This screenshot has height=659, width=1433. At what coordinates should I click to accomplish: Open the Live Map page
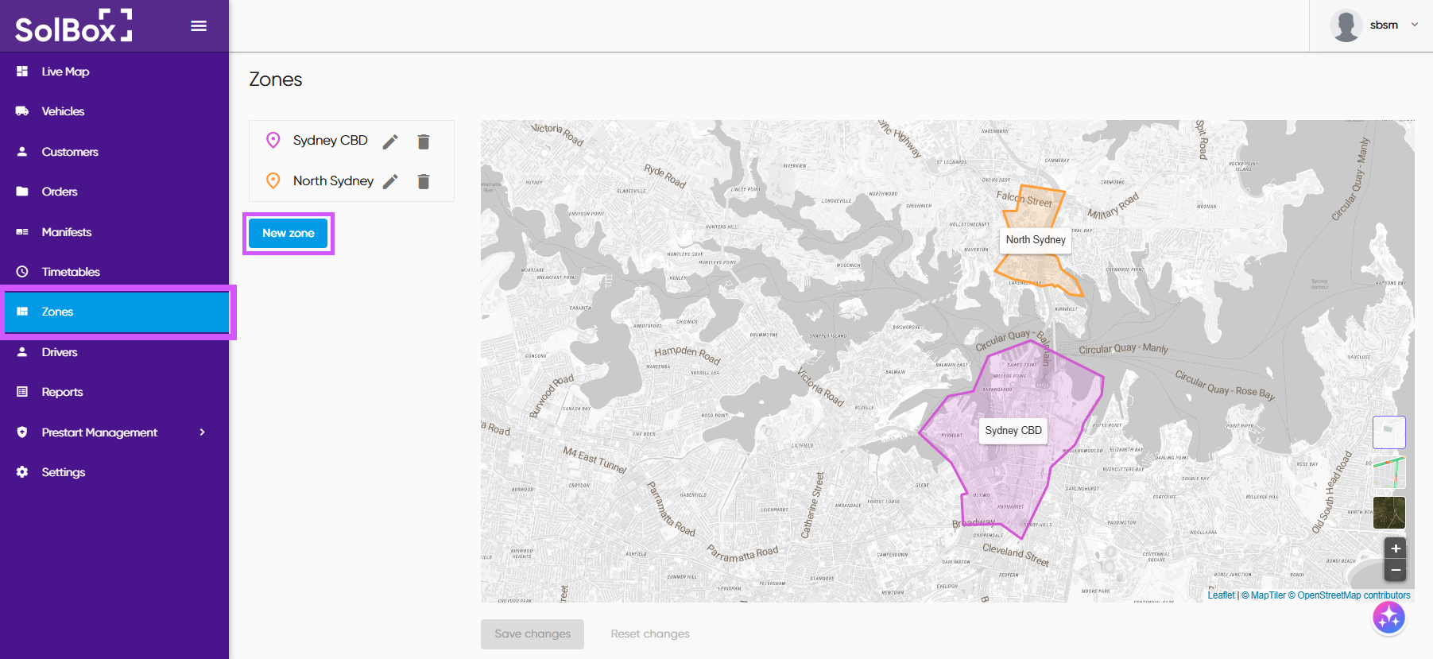65,72
